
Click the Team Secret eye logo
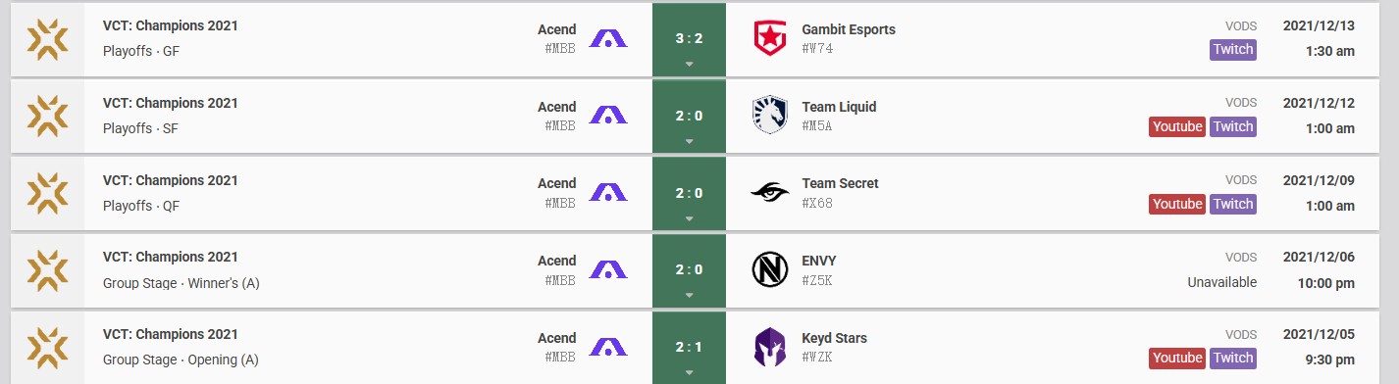point(769,193)
